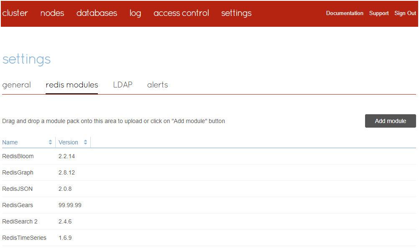This screenshot has height=249, width=419.
Task: Go to access control
Action: (x=181, y=13)
